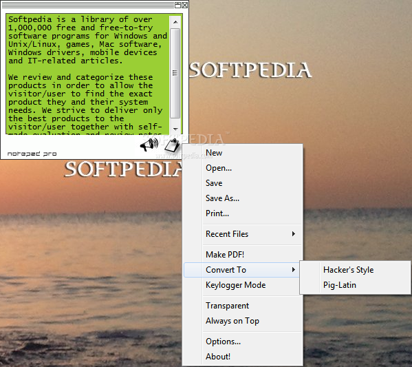Toggle Always on Top
This screenshot has width=412, height=367.
[243, 321]
